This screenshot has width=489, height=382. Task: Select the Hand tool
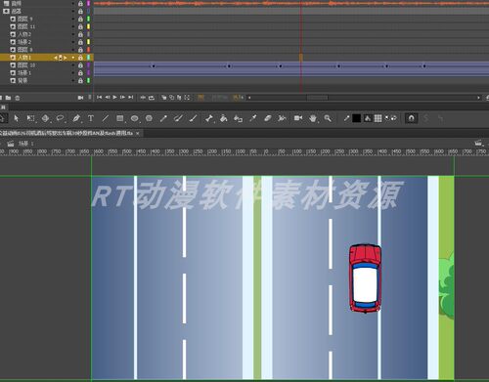point(313,118)
